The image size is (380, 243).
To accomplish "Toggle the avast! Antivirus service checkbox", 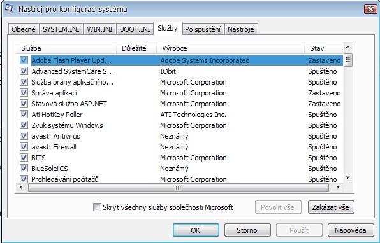I will [x=24, y=136].
